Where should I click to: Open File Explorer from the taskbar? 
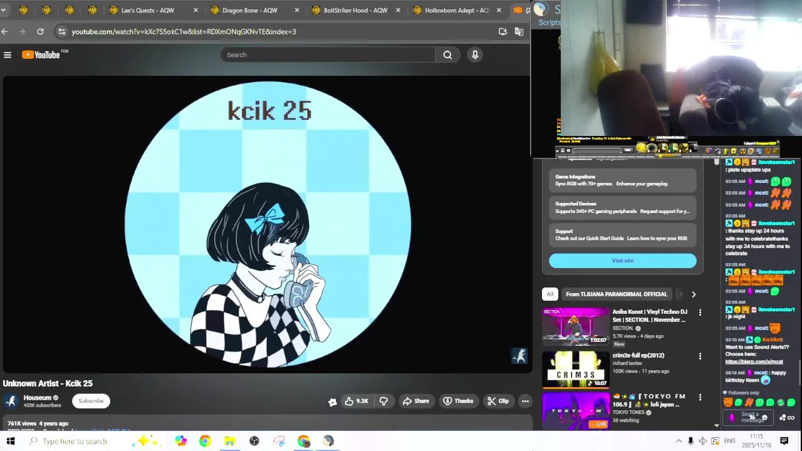click(229, 441)
